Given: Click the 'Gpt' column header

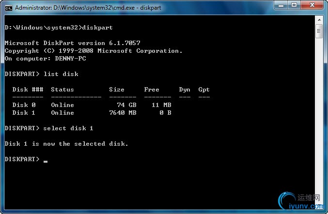Looking at the screenshot, I should pos(204,90).
